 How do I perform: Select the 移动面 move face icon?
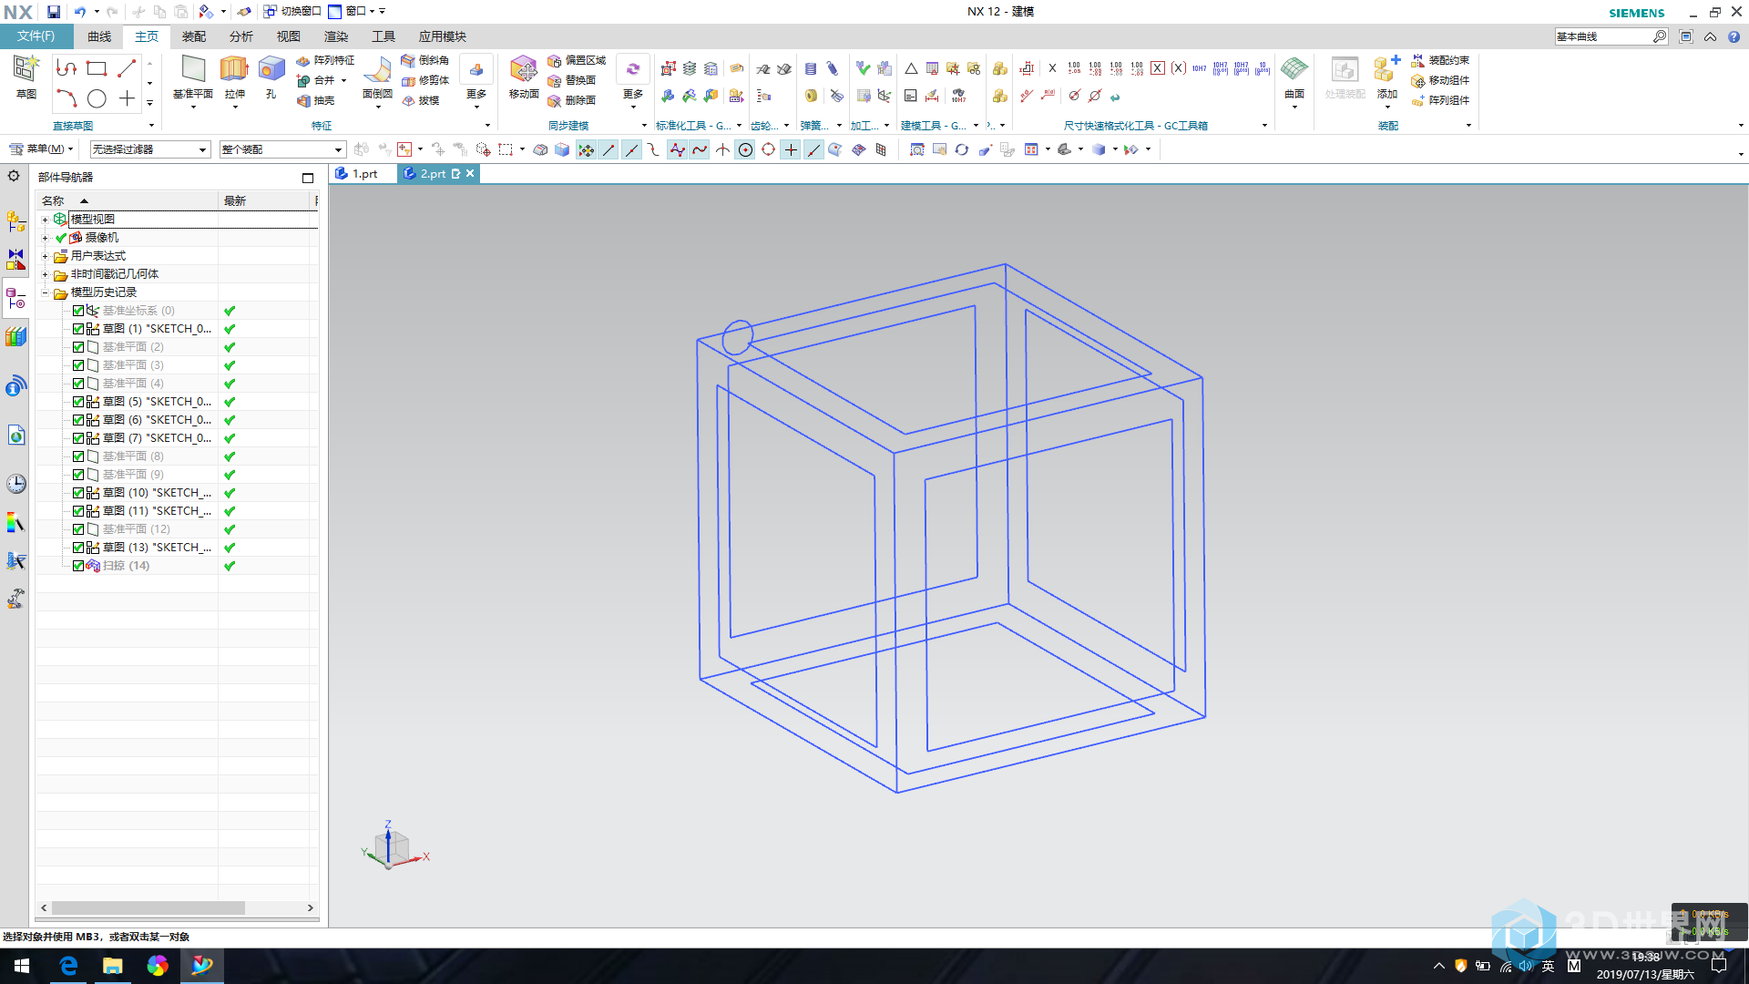(x=524, y=69)
